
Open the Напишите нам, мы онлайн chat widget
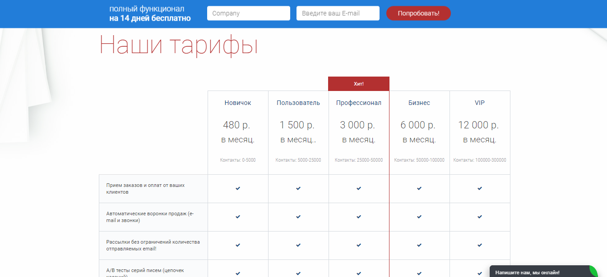click(x=527, y=272)
